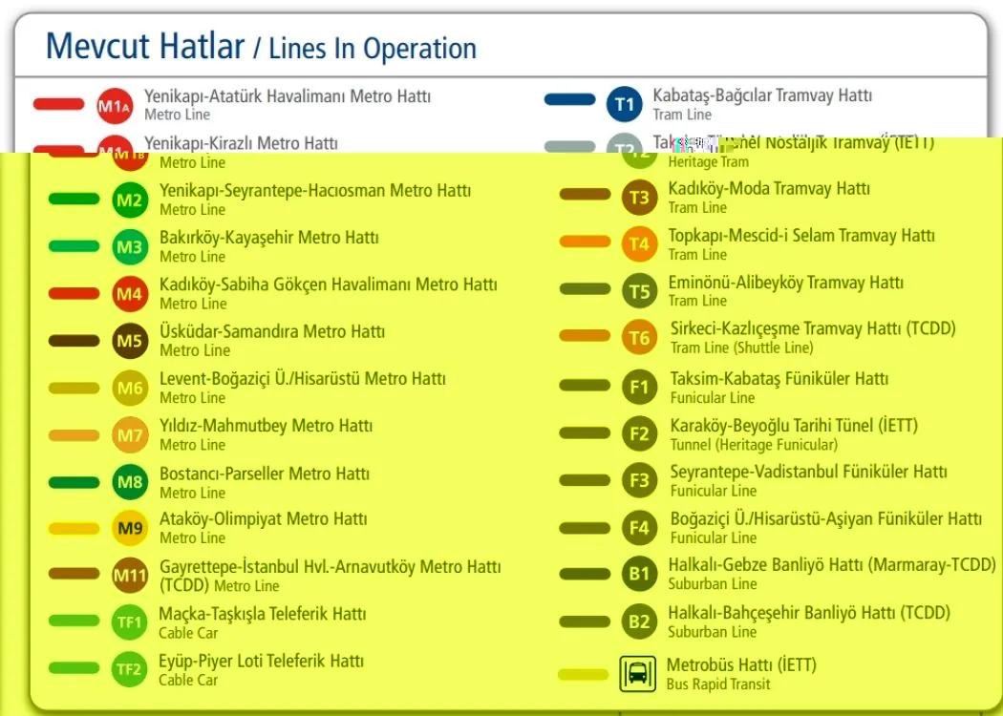
Task: Select the B2 Halkalı-Bahçeşehir suburban badge
Action: click(x=638, y=621)
